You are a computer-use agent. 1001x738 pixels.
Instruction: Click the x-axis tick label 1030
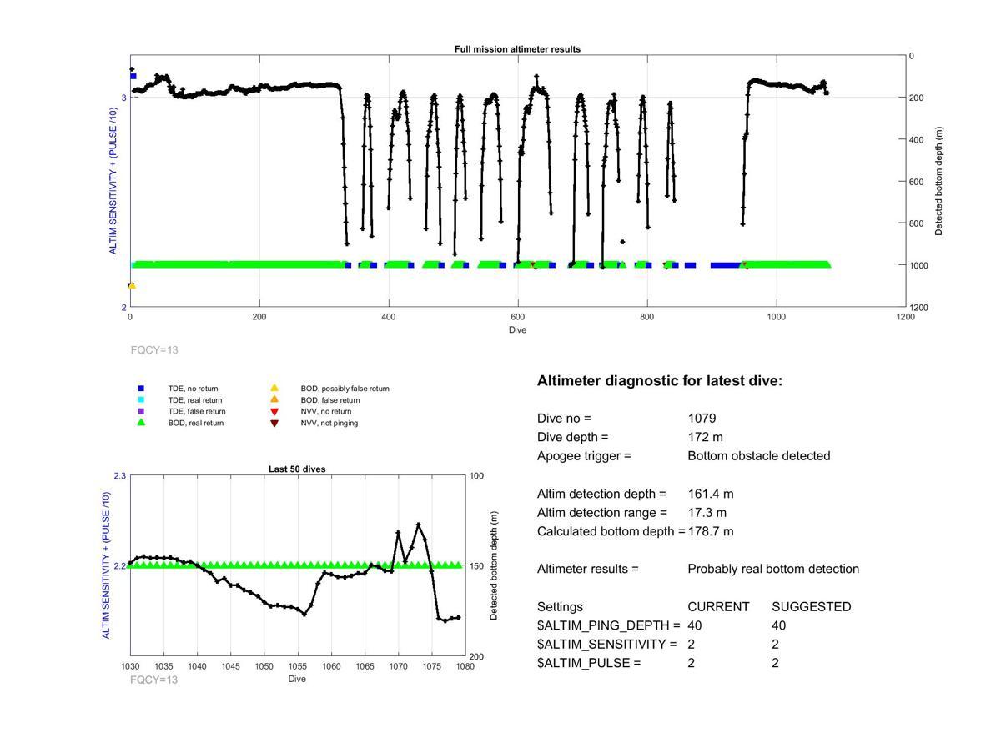(x=130, y=666)
